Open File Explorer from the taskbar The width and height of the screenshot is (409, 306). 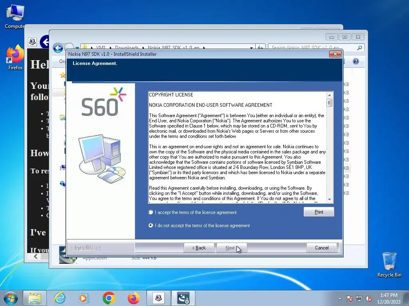click(35, 298)
